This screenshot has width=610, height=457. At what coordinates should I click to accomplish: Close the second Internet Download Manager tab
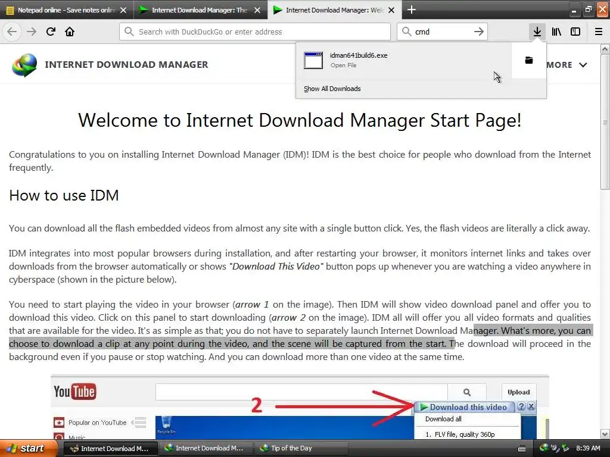click(x=257, y=10)
